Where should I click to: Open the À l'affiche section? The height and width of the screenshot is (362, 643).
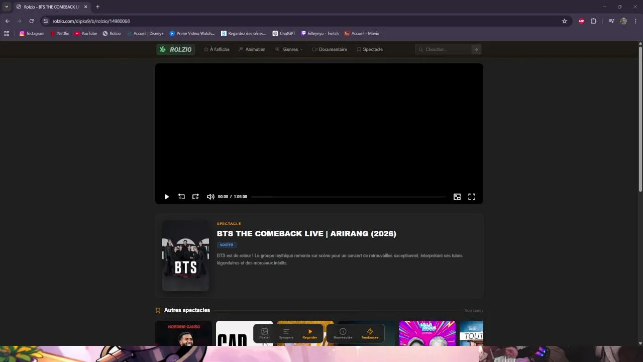[217, 49]
